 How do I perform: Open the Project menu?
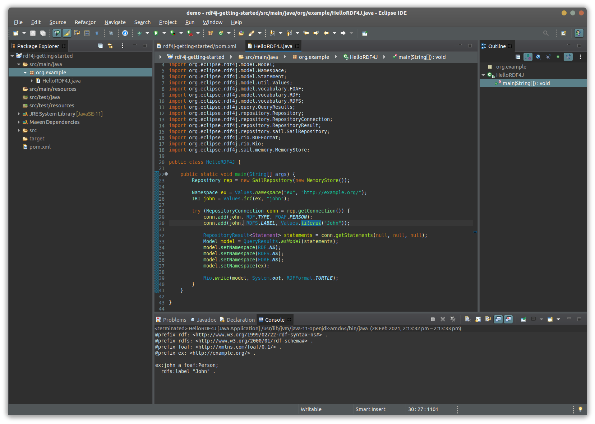tap(168, 22)
